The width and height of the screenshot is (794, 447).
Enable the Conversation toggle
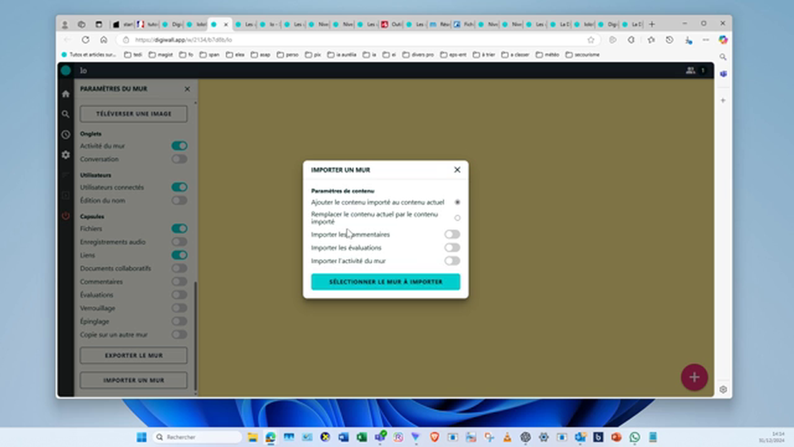(179, 159)
